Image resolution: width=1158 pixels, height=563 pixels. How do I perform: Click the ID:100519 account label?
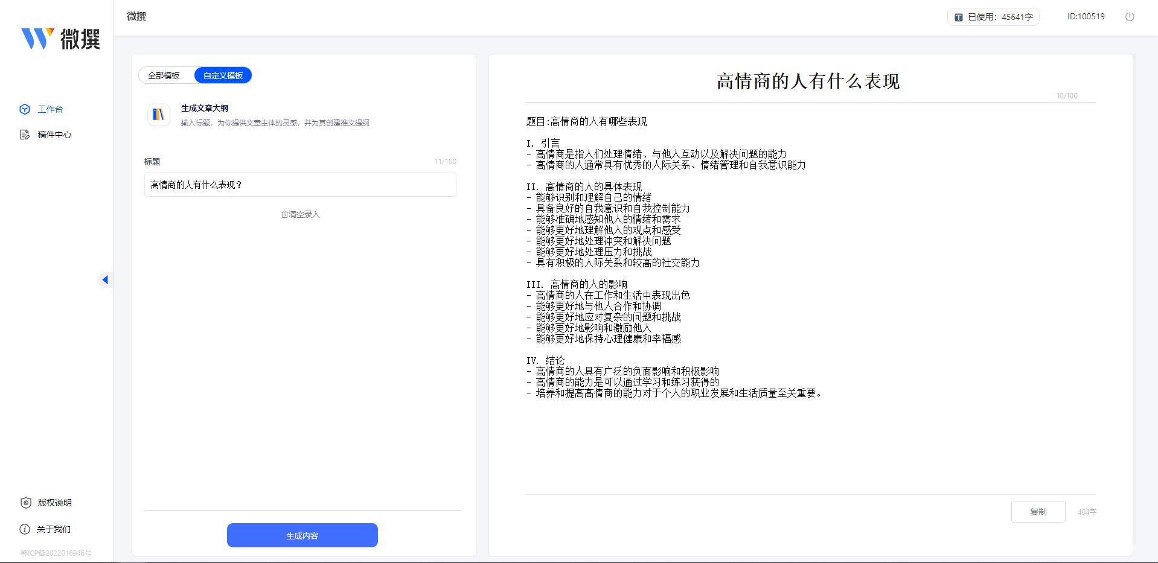1086,16
